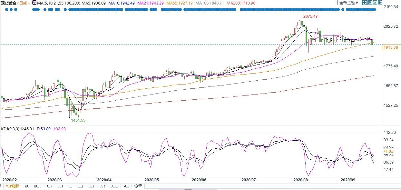The height and width of the screenshot is (190, 401).
Task: Click the fit-width chart scale icon
Action: 370,3
